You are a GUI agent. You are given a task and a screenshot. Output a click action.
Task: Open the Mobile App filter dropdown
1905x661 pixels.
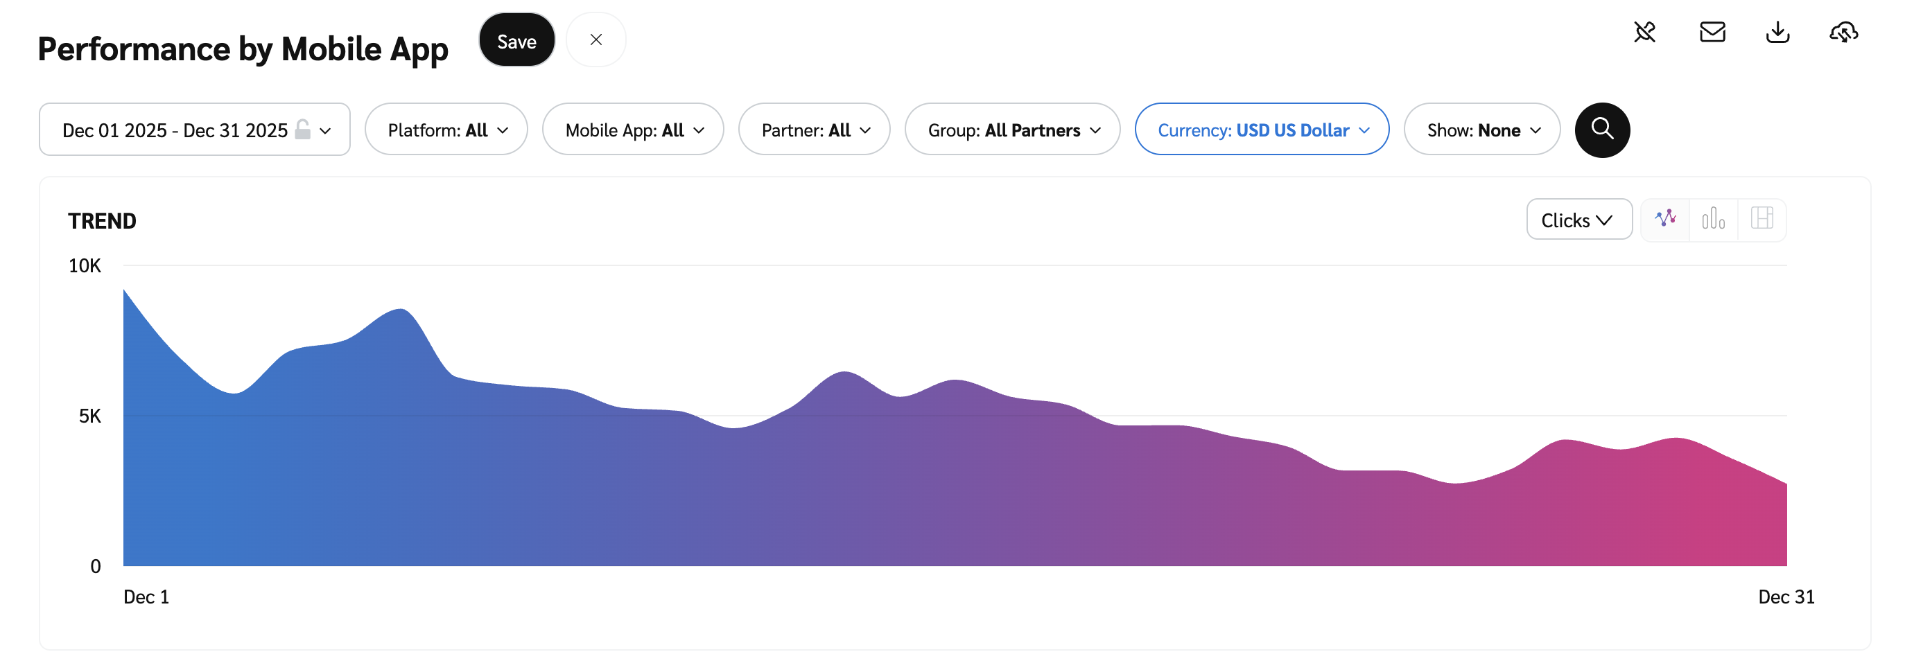point(632,130)
